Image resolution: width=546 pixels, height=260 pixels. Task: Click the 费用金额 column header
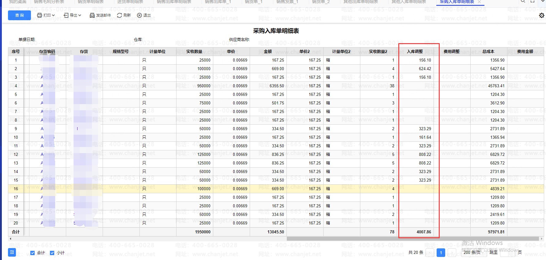525,51
